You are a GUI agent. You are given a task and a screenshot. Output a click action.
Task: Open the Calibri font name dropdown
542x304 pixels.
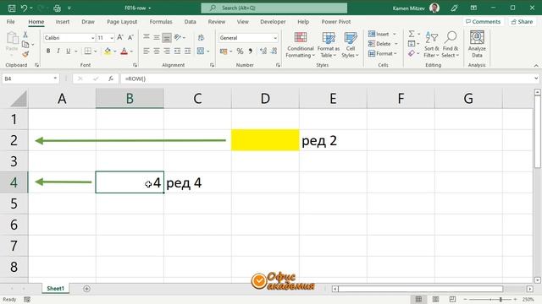(x=92, y=38)
